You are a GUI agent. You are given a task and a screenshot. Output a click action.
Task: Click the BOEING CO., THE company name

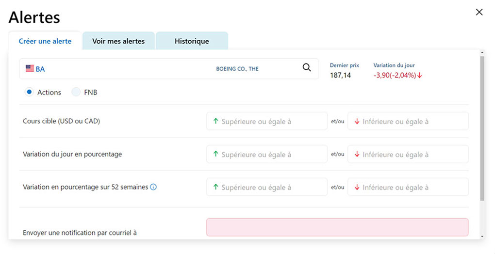point(237,69)
